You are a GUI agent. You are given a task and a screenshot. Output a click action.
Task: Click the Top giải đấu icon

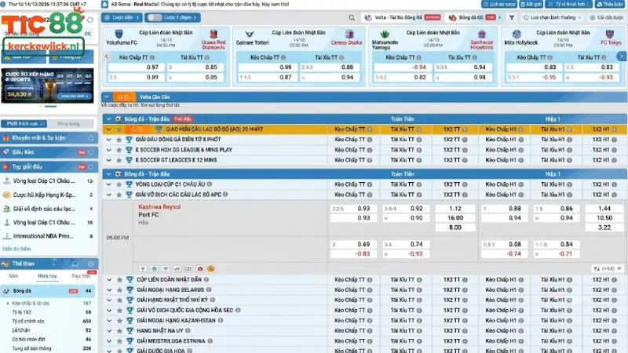coord(6,166)
